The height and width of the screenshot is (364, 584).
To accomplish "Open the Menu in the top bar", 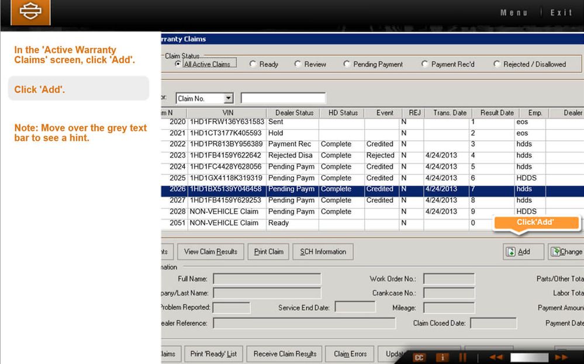I will pyautogui.click(x=514, y=13).
